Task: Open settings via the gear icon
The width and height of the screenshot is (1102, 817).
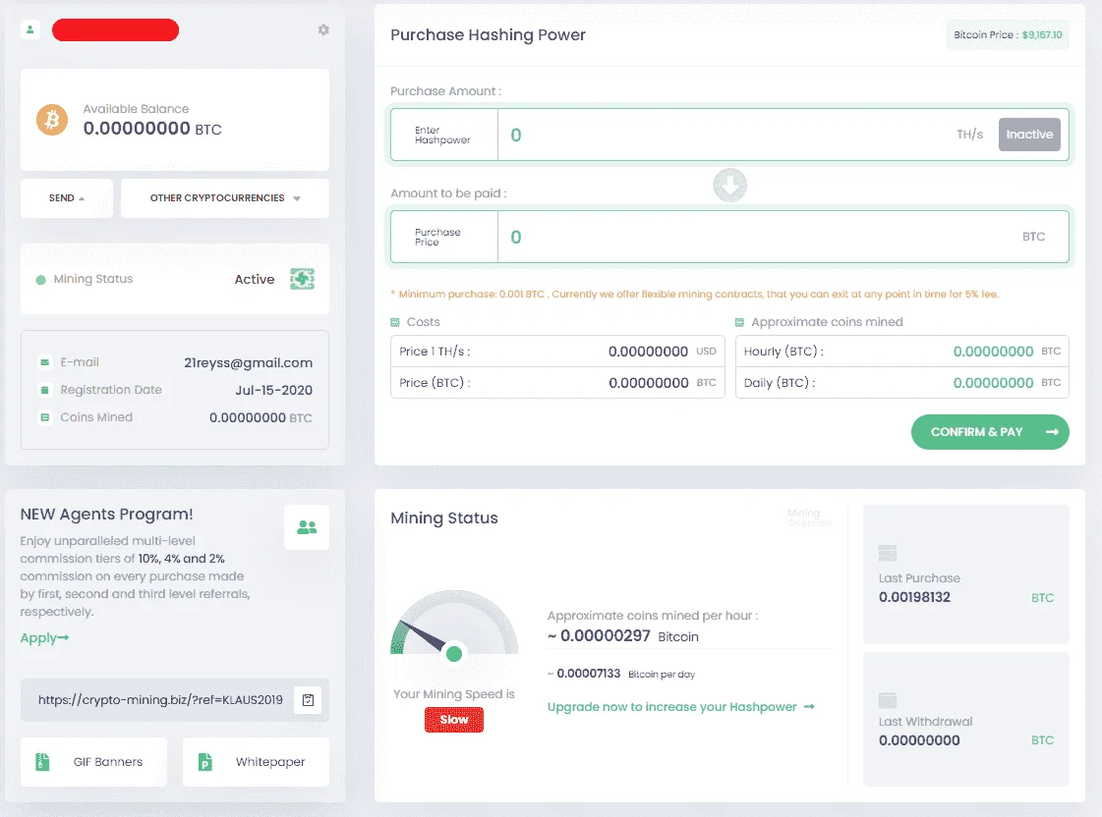Action: pos(323,30)
